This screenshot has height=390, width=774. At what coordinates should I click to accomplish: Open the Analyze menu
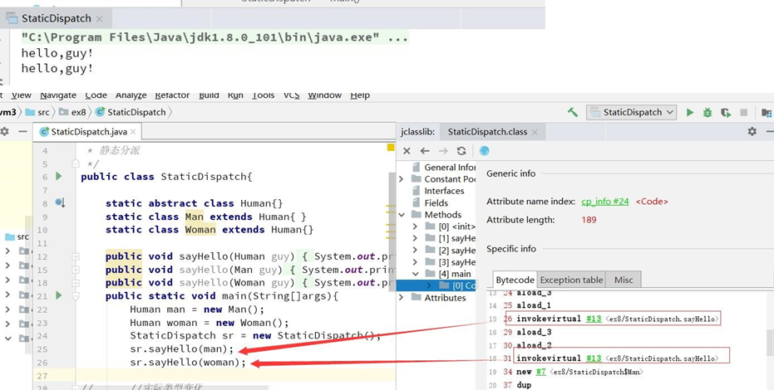click(131, 95)
